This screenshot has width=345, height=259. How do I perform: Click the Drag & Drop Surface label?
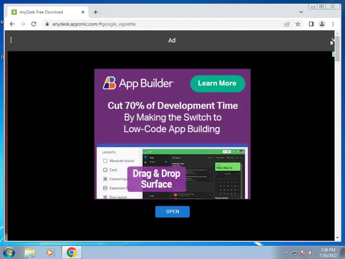pos(156,179)
